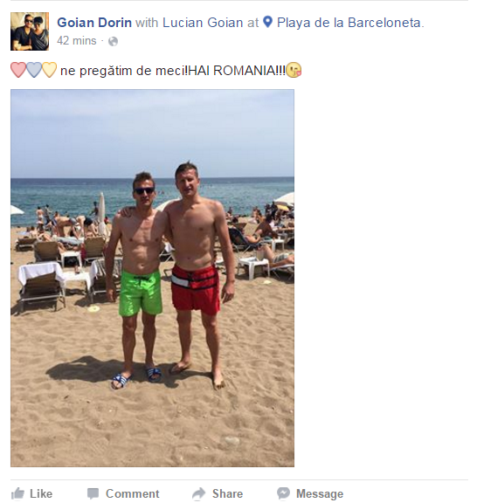Click the public globe privacy icon
The height and width of the screenshot is (503, 477).
point(113,41)
